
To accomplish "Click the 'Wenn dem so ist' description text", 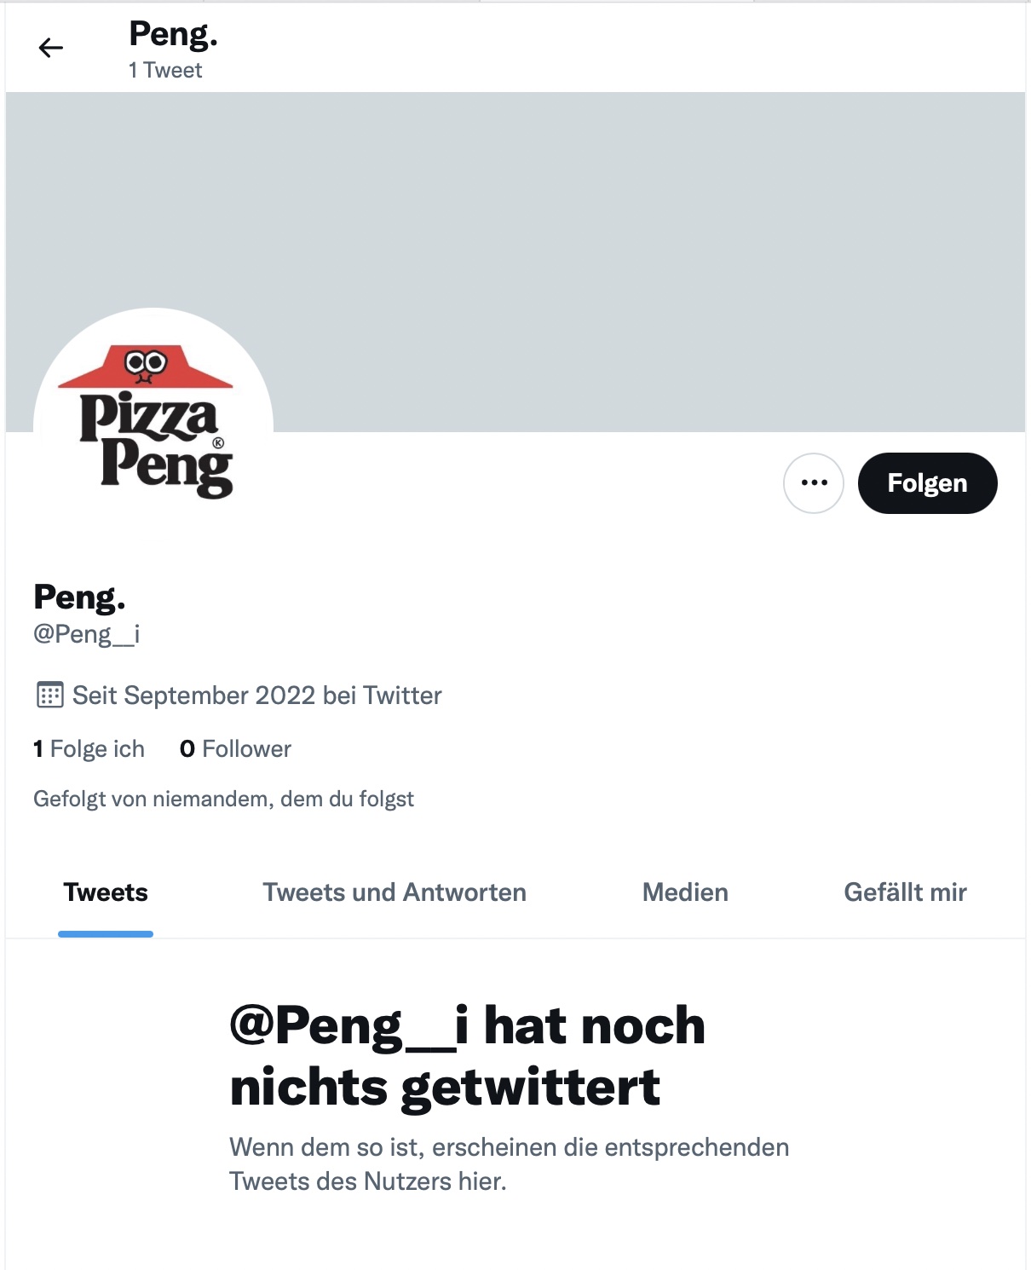I will click(509, 1164).
